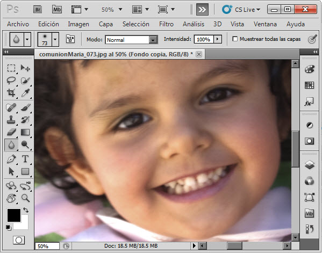This screenshot has height=253, width=322.
Task: Open the Edición menu
Action: pyautogui.click(x=48, y=24)
